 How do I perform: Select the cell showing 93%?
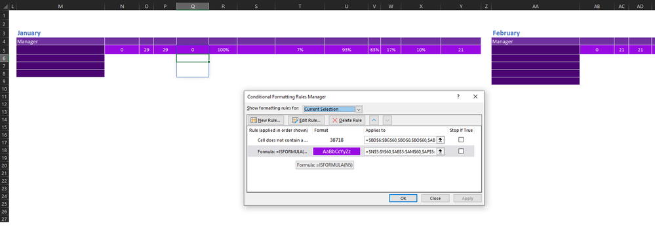click(346, 50)
